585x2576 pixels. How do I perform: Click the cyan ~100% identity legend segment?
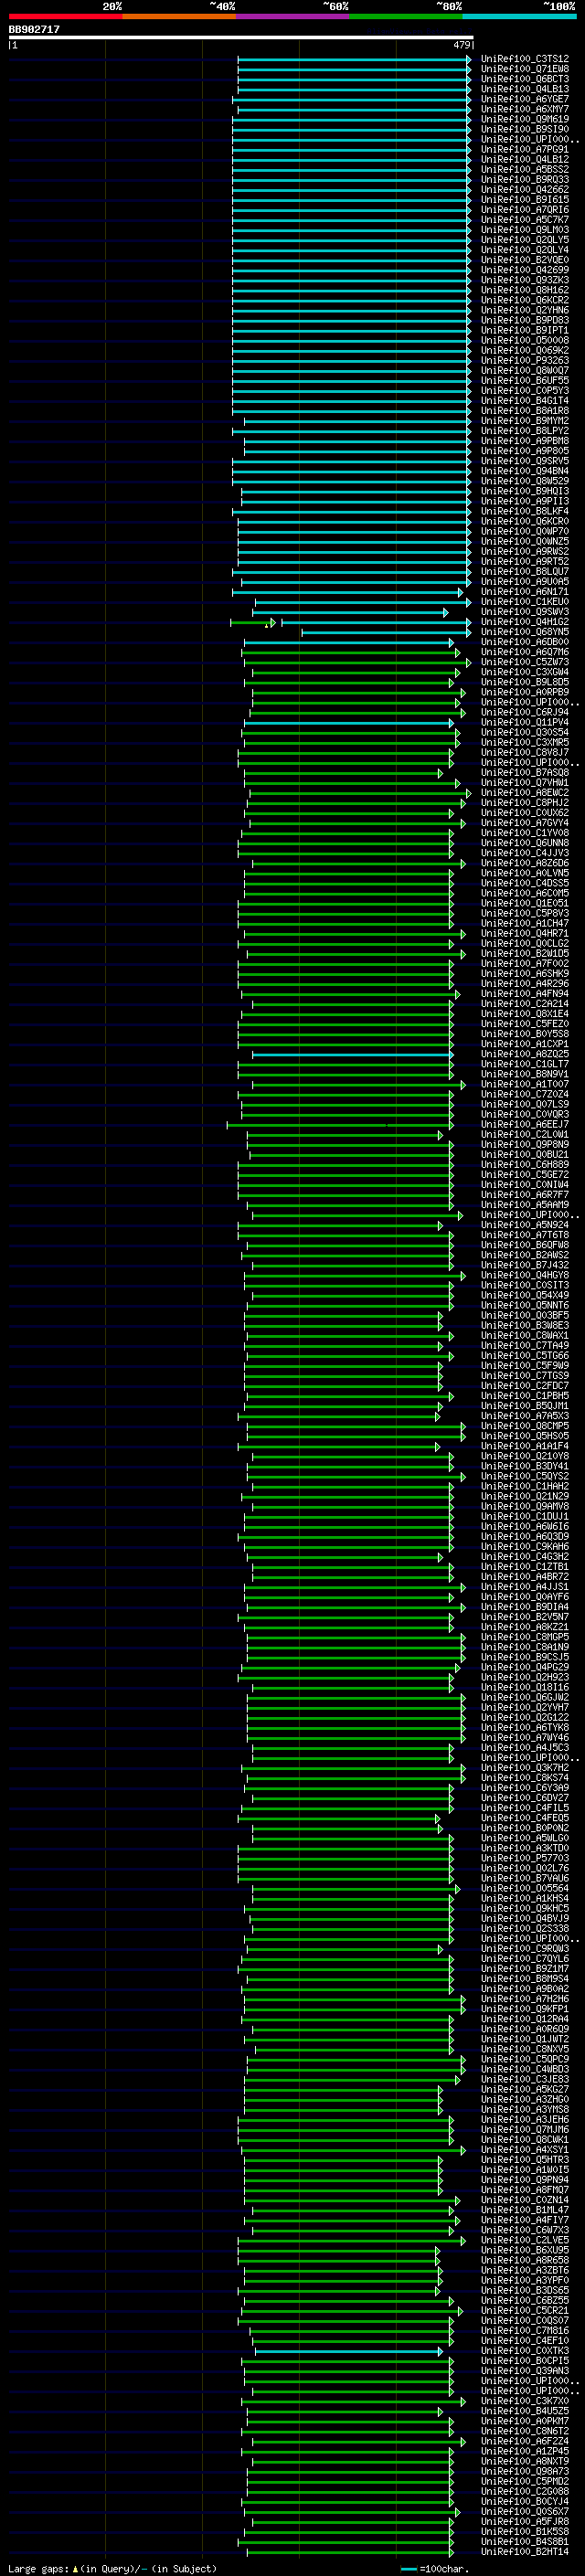pos(519,16)
